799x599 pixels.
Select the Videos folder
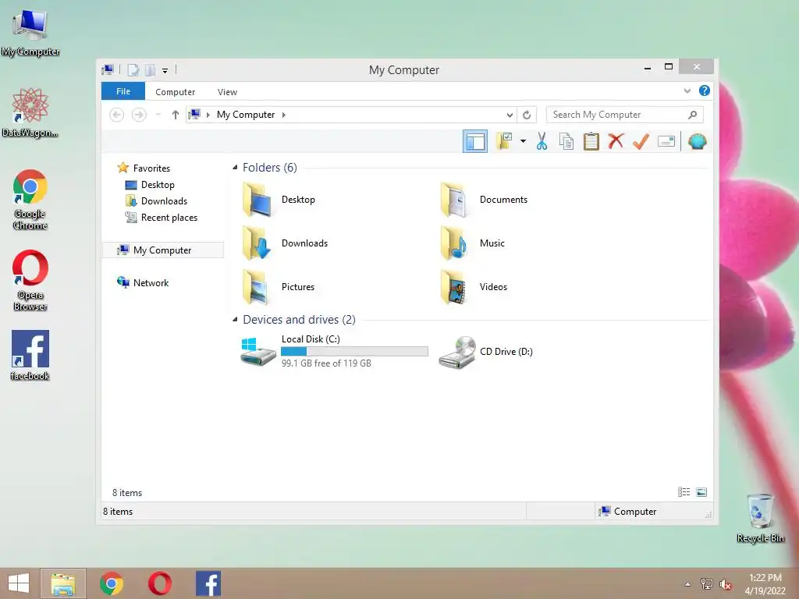(x=474, y=287)
